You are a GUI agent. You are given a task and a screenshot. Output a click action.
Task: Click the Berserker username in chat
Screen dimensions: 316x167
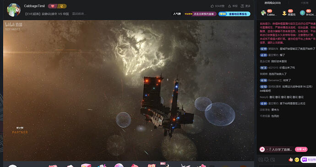(275, 80)
